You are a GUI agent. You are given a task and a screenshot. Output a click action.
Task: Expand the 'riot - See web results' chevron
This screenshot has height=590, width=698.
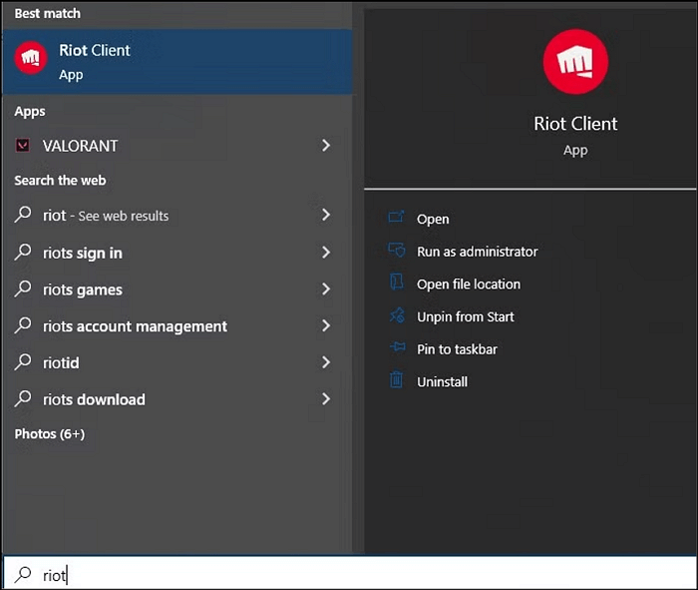click(326, 215)
